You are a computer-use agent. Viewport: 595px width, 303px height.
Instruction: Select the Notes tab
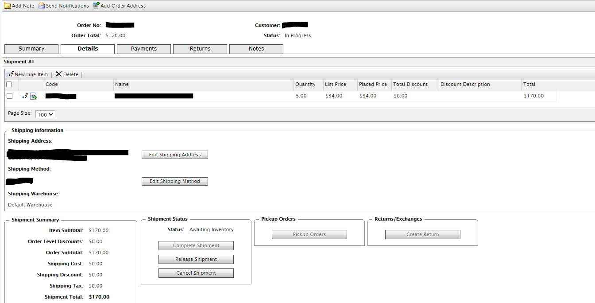[x=256, y=49]
